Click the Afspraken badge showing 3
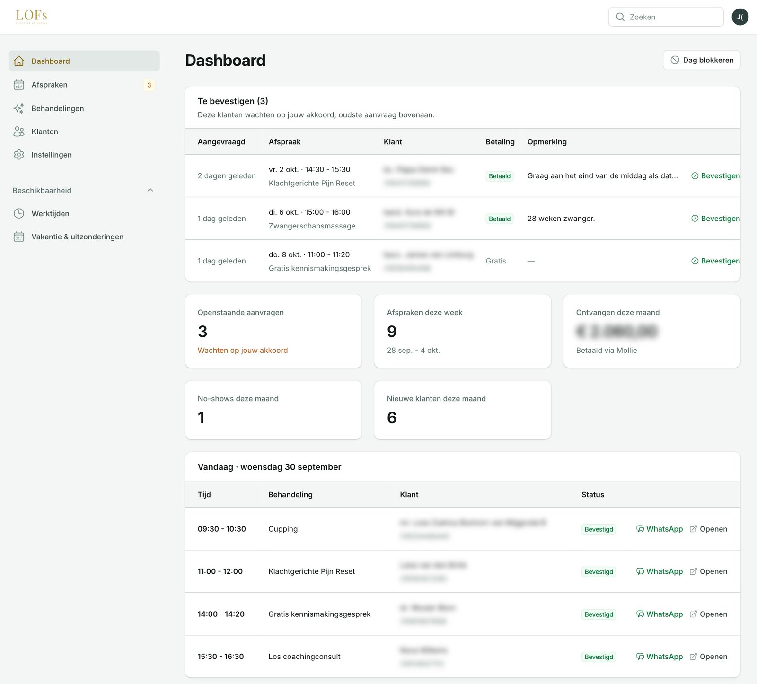The image size is (757, 684). tap(149, 85)
